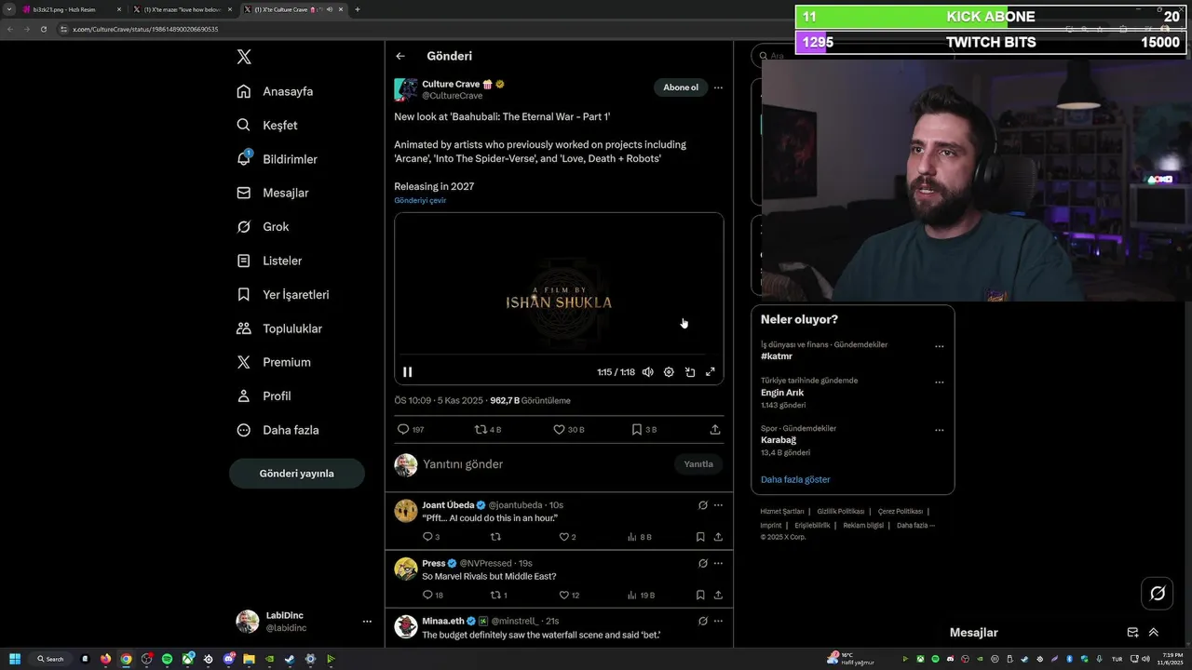Viewport: 1192px width, 670px height.
Task: Open Listeler in the sidebar
Action: coord(270,261)
